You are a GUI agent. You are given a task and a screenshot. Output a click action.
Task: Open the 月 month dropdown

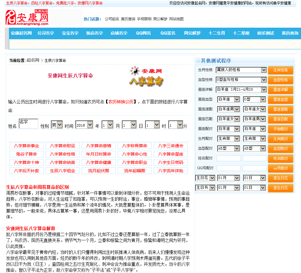click(x=108, y=125)
